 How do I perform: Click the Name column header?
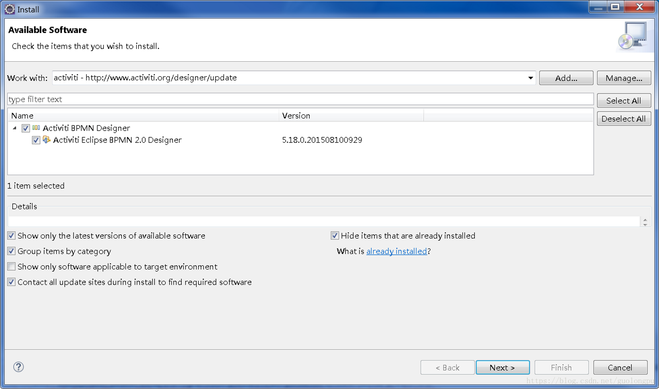pyautogui.click(x=143, y=116)
